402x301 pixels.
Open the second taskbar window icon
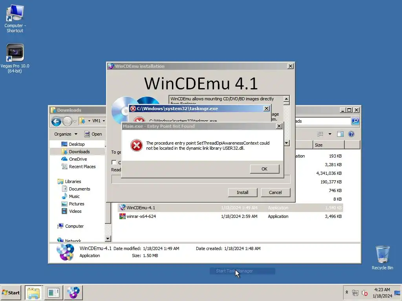click(x=53, y=292)
